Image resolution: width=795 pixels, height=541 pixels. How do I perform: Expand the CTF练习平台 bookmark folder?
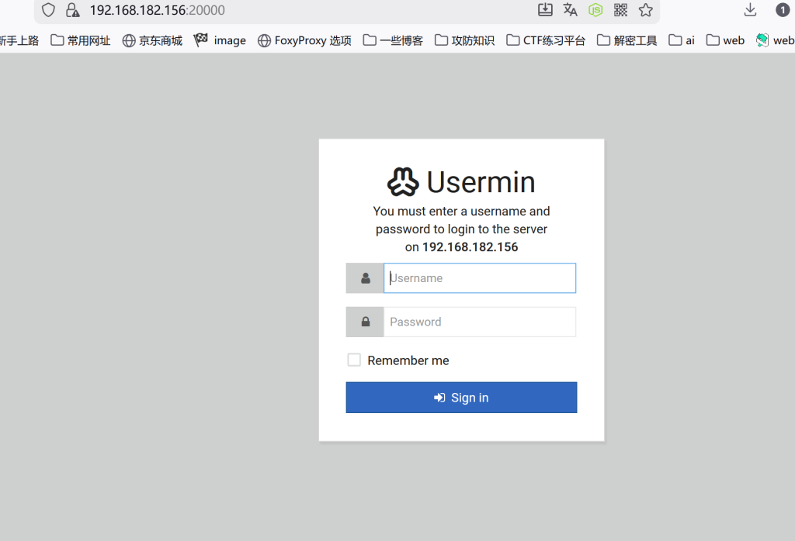[546, 40]
